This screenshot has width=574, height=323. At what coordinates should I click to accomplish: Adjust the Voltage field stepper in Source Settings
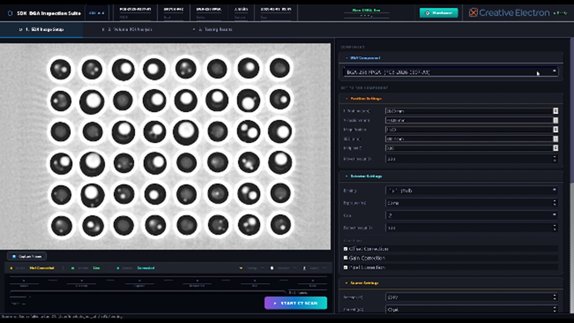pyautogui.click(x=555, y=297)
